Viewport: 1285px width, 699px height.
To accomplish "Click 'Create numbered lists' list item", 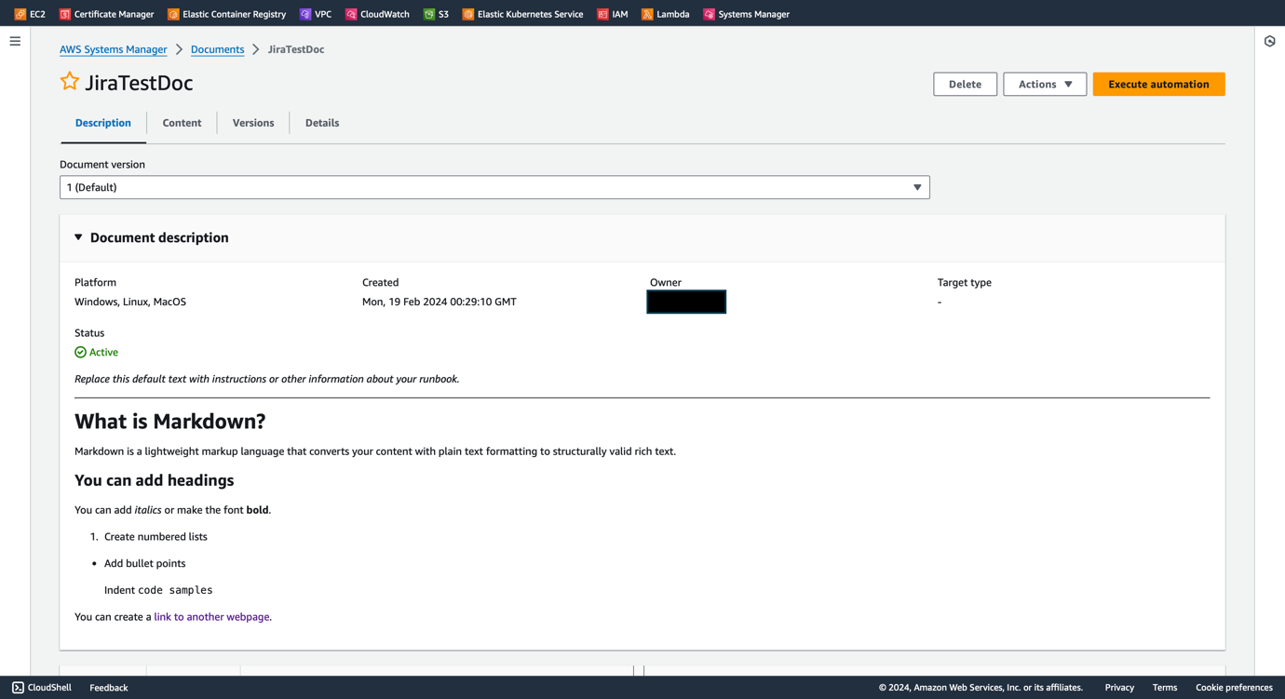I will coord(156,537).
